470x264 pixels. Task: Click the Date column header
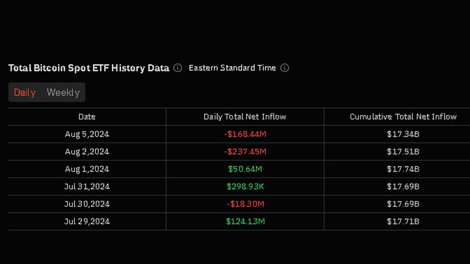(87, 117)
